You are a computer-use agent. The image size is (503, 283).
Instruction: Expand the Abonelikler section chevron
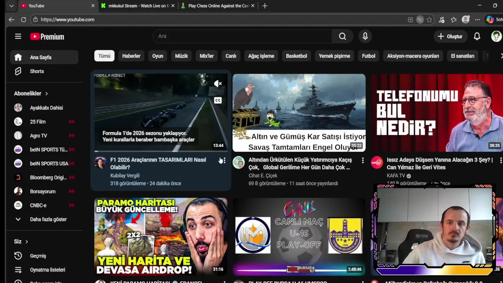point(46,94)
